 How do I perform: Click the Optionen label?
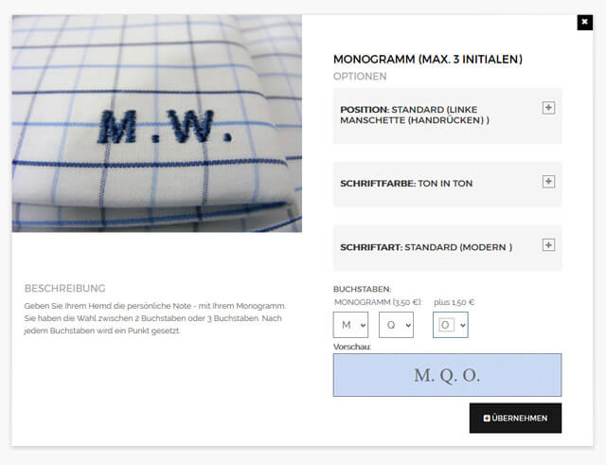pos(360,77)
